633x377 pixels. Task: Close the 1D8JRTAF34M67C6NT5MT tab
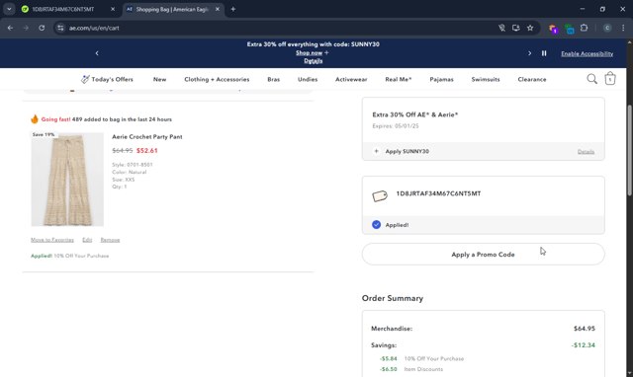113,9
